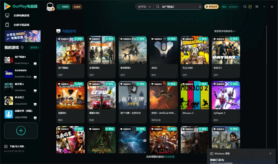Expand the 全平台 platform dropdown
Viewport: 278px width, 164px height.
(144, 7)
